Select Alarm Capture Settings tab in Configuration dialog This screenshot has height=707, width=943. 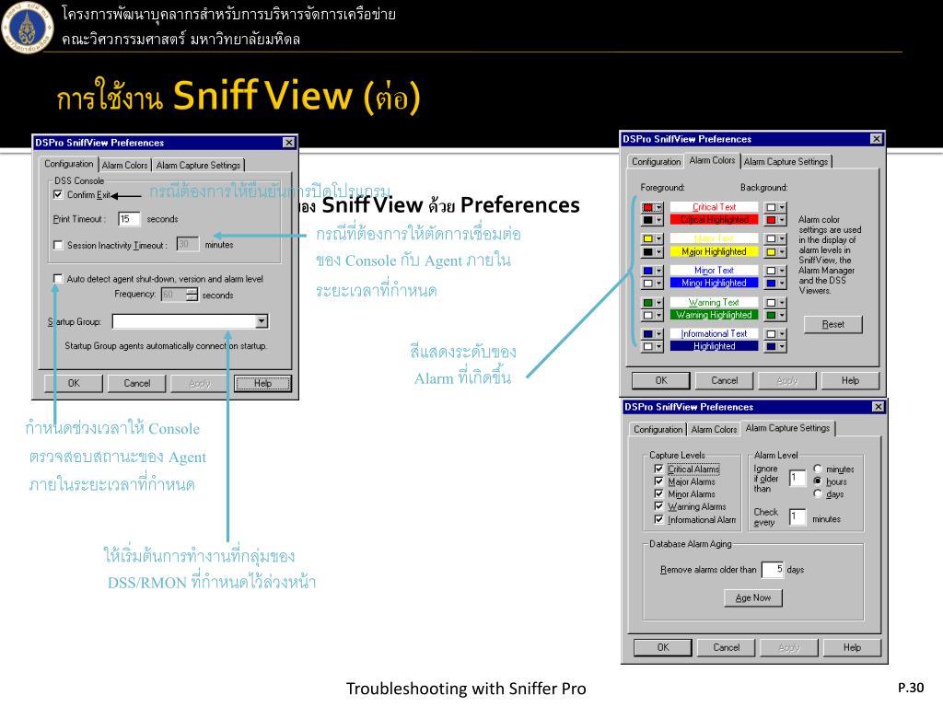(x=199, y=165)
